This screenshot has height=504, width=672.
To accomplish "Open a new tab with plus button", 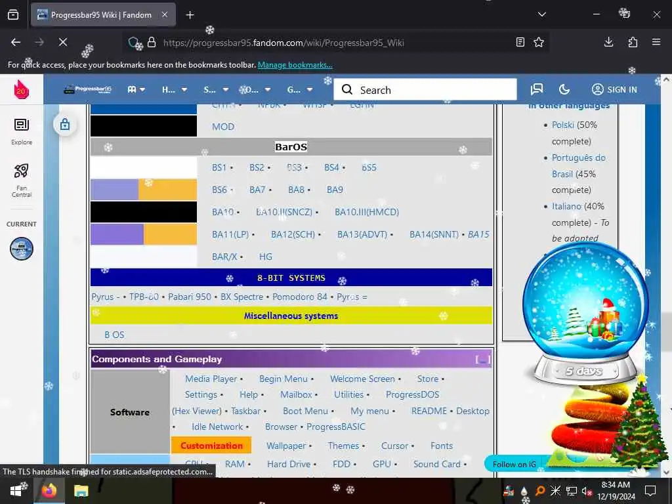I will click(190, 15).
